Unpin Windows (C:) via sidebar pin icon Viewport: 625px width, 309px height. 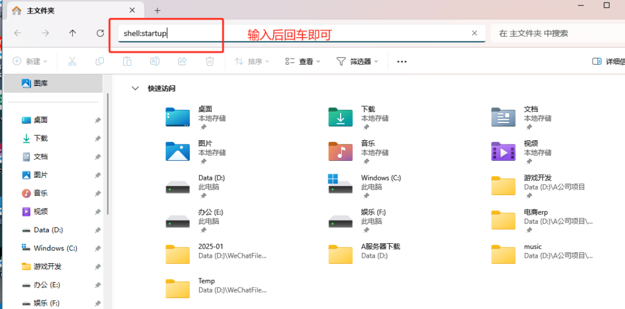coord(98,249)
